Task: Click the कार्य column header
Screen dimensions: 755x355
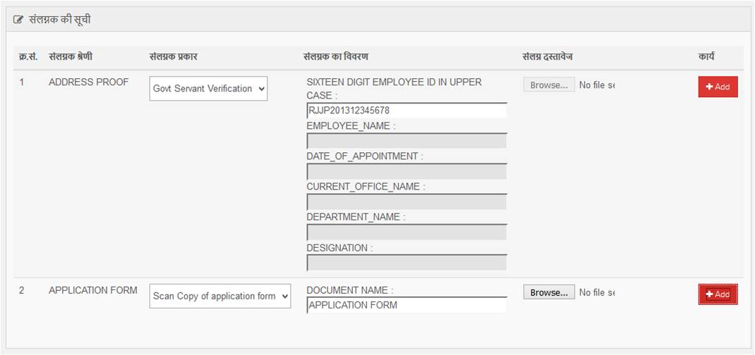Action: tap(706, 56)
